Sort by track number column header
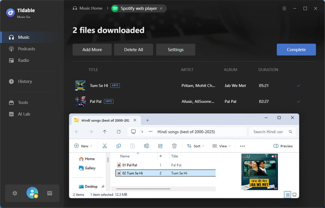325x208 pixels. coord(160,156)
